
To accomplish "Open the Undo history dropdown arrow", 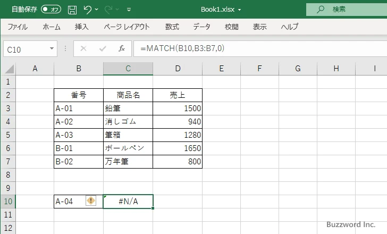I will [x=97, y=10].
